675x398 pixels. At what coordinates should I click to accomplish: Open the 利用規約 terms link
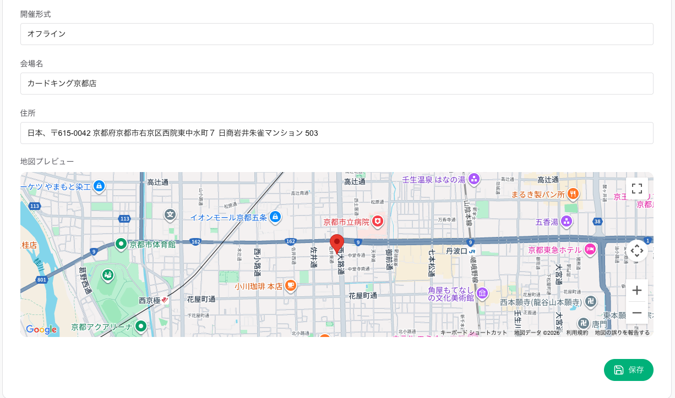[577, 333]
